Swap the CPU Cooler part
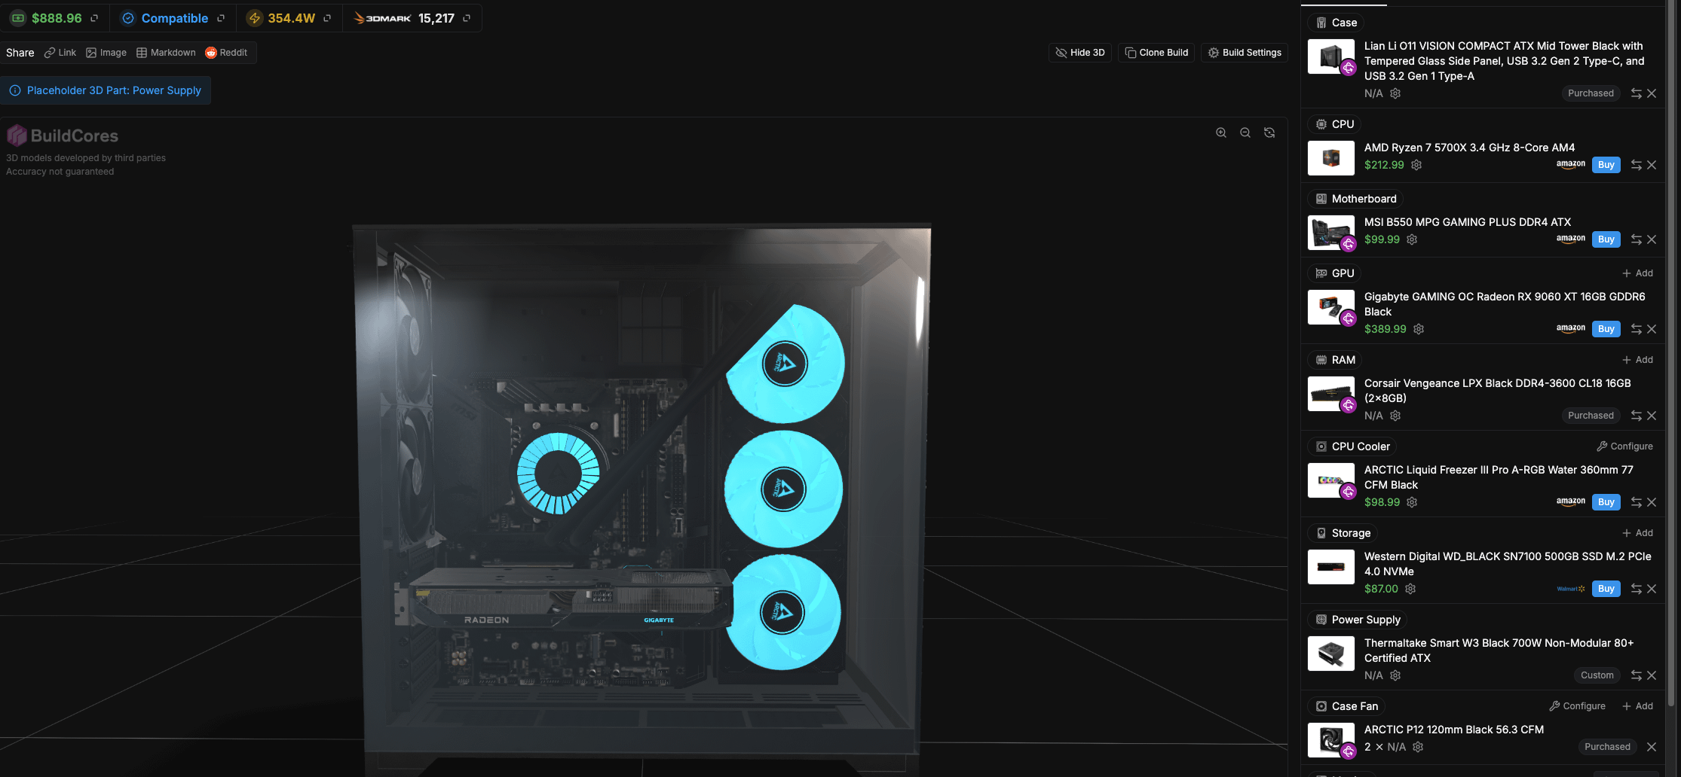This screenshot has height=777, width=1681. click(x=1636, y=502)
